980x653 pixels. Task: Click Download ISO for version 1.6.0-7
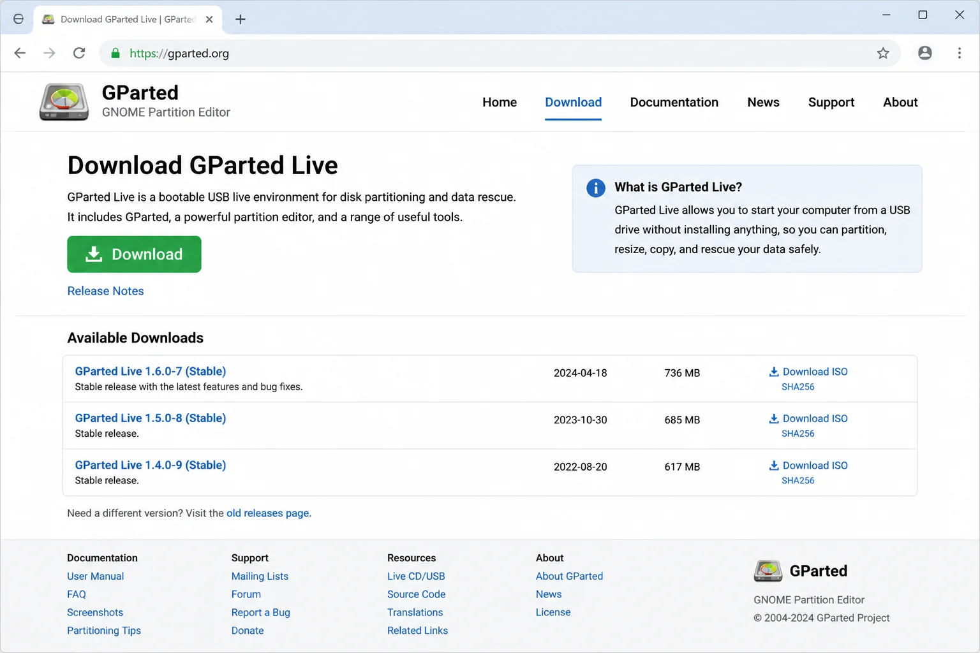point(808,372)
